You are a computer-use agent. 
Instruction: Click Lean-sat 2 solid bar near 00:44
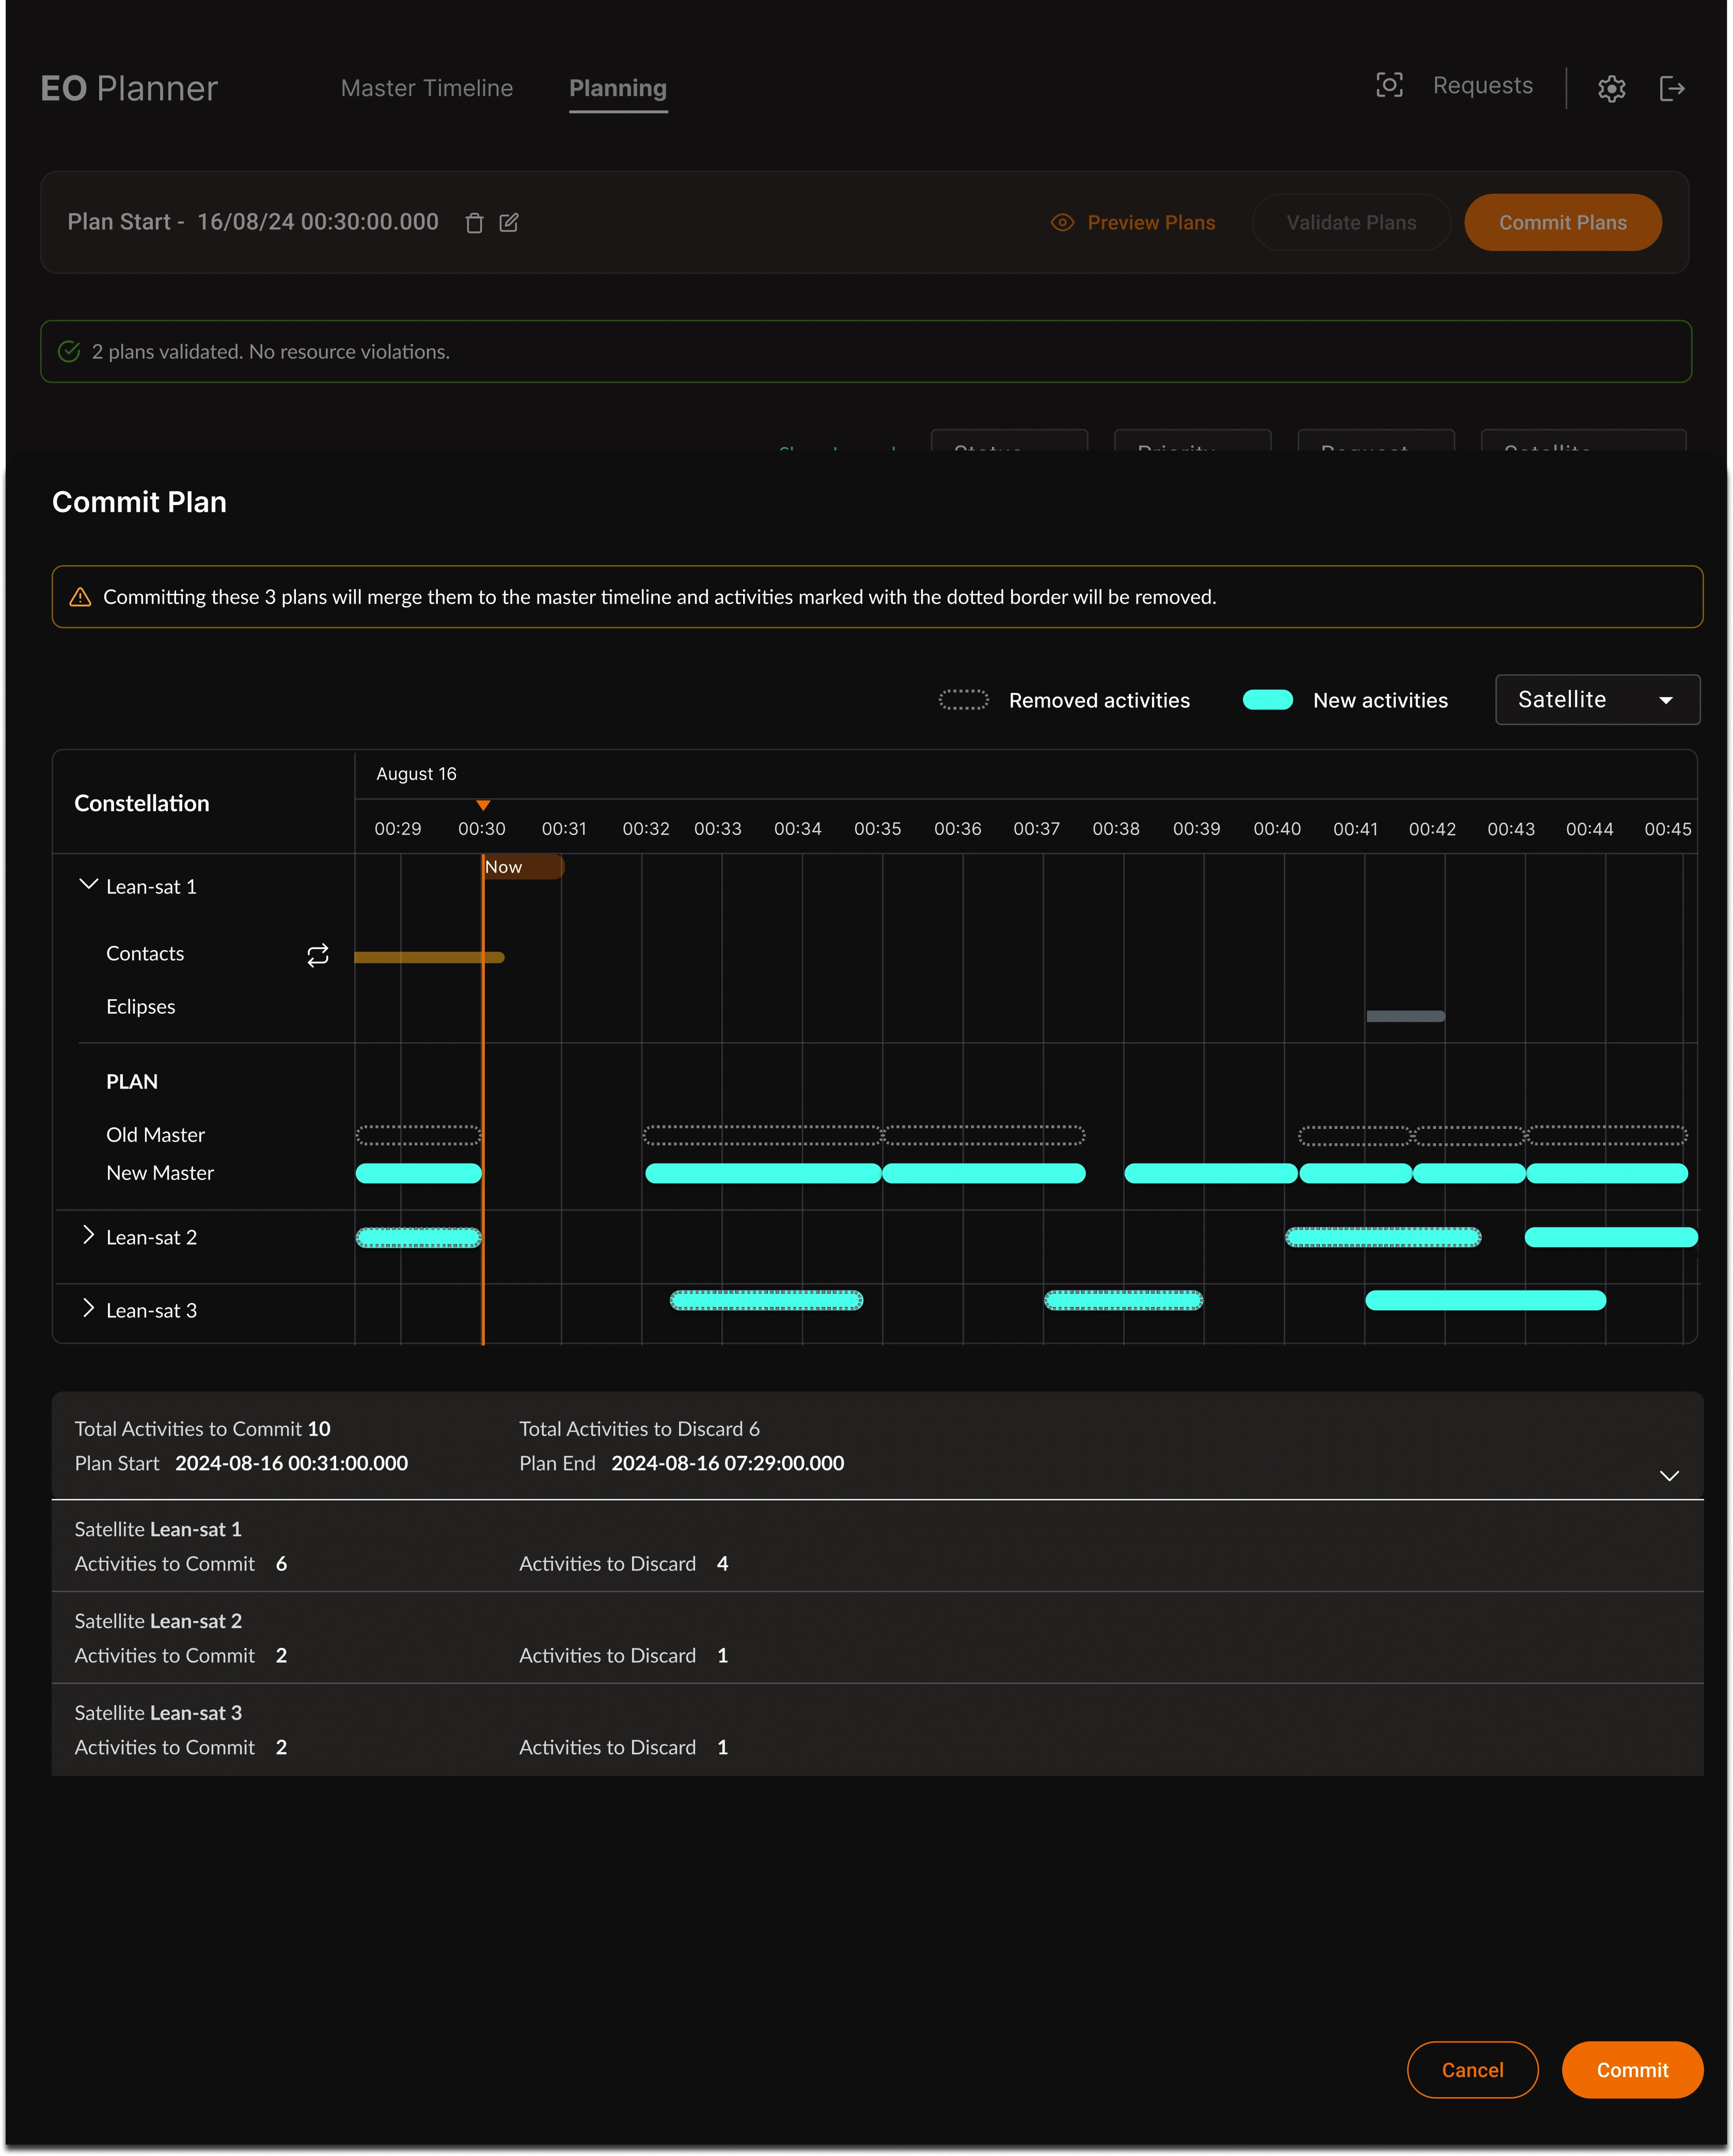(1611, 1237)
